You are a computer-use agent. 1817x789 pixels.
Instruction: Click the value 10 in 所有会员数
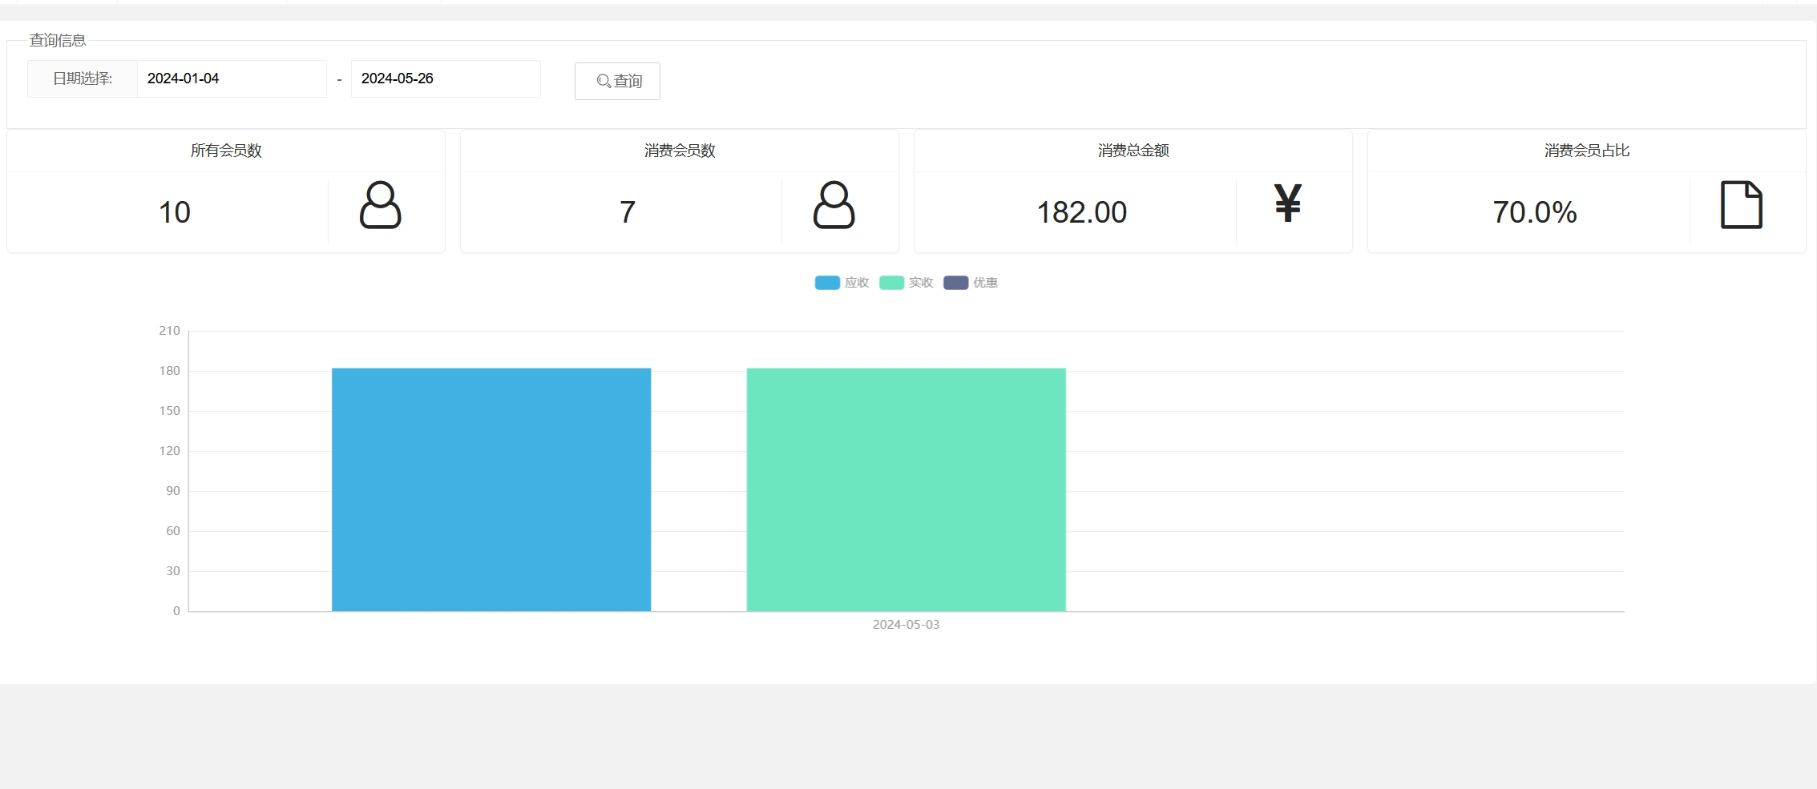pyautogui.click(x=175, y=212)
